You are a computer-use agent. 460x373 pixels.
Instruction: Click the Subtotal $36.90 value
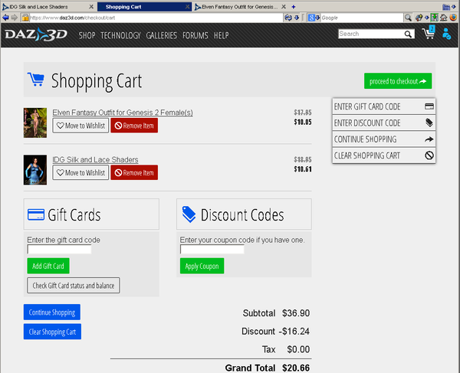pyautogui.click(x=296, y=313)
